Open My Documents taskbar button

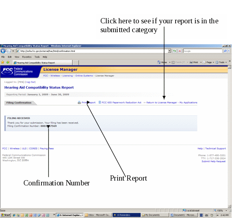coord(155,215)
